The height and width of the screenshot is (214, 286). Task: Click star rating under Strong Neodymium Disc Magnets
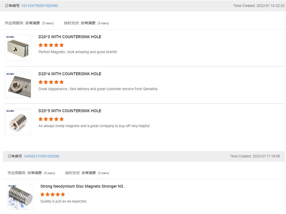click(x=53, y=194)
